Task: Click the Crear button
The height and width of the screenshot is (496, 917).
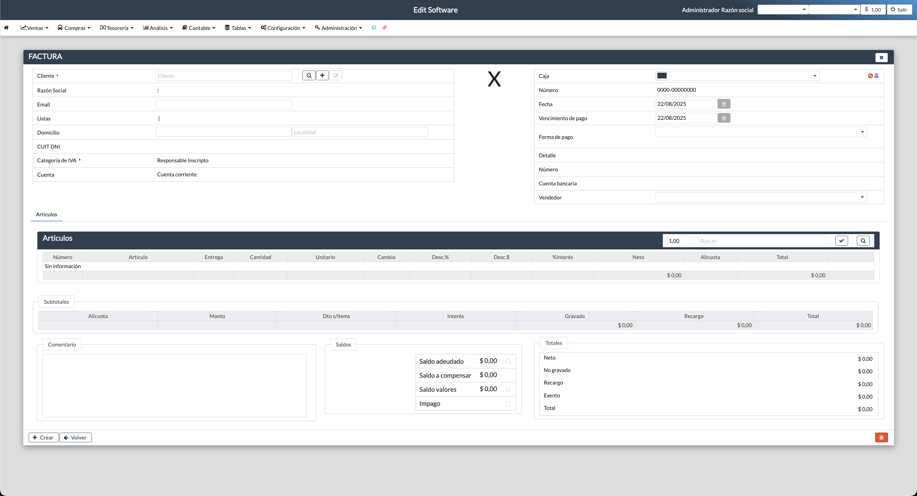Action: pyautogui.click(x=43, y=437)
